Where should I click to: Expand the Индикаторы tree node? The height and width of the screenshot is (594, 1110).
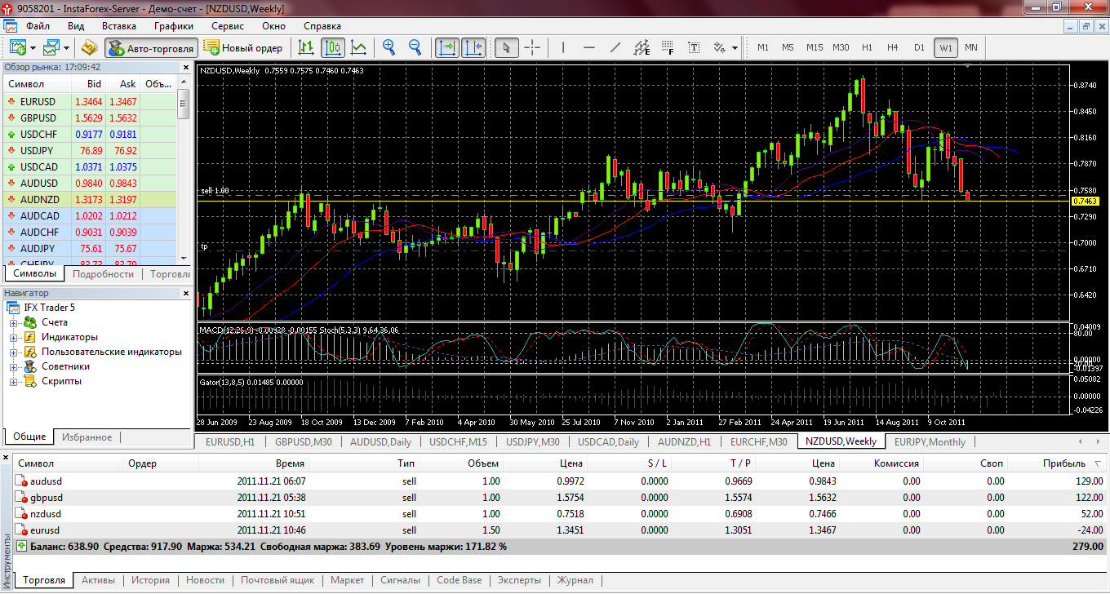tap(14, 338)
